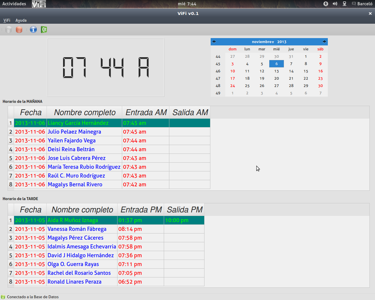Open the volume icon in top panel
Screen dimensions: 375x300
[x=335, y=4]
